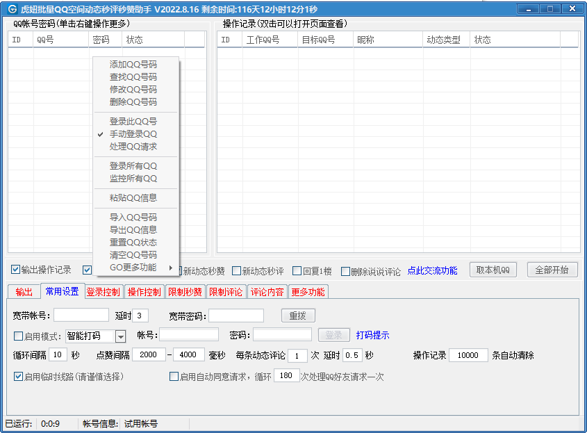The image size is (587, 433).
Task: Switch to the 输出 tab
Action: [24, 292]
